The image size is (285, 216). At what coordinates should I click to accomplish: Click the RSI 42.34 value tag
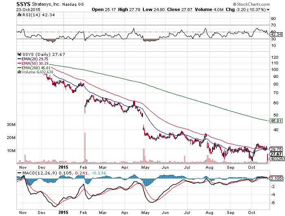(x=276, y=34)
